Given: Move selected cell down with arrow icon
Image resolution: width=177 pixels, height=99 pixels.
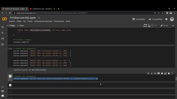Looking at the screenshot, I should (x=152, y=73).
